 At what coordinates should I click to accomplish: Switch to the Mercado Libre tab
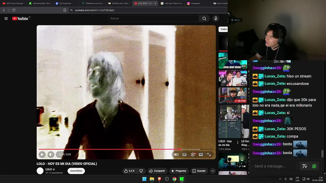pos(119,3)
